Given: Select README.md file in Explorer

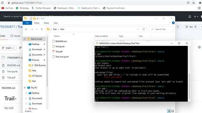Looking at the screenshot, I should coord(60,41).
